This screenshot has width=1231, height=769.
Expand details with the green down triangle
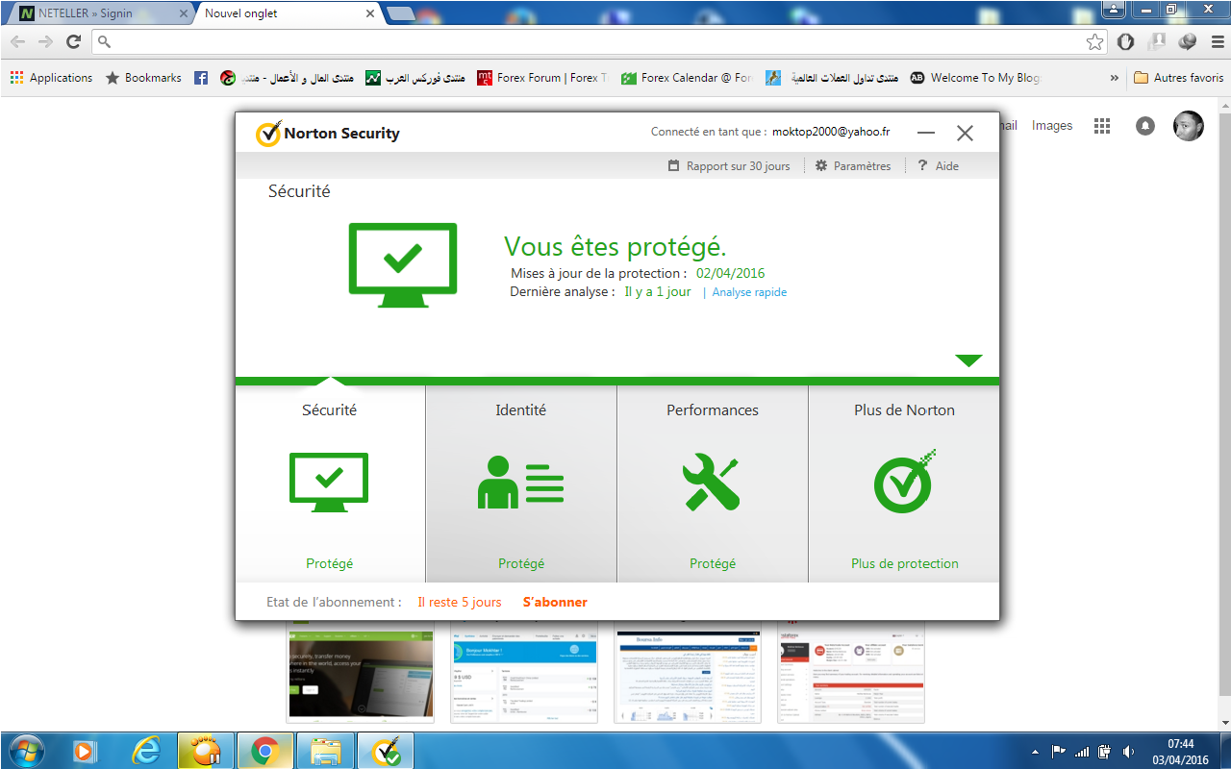tap(968, 360)
